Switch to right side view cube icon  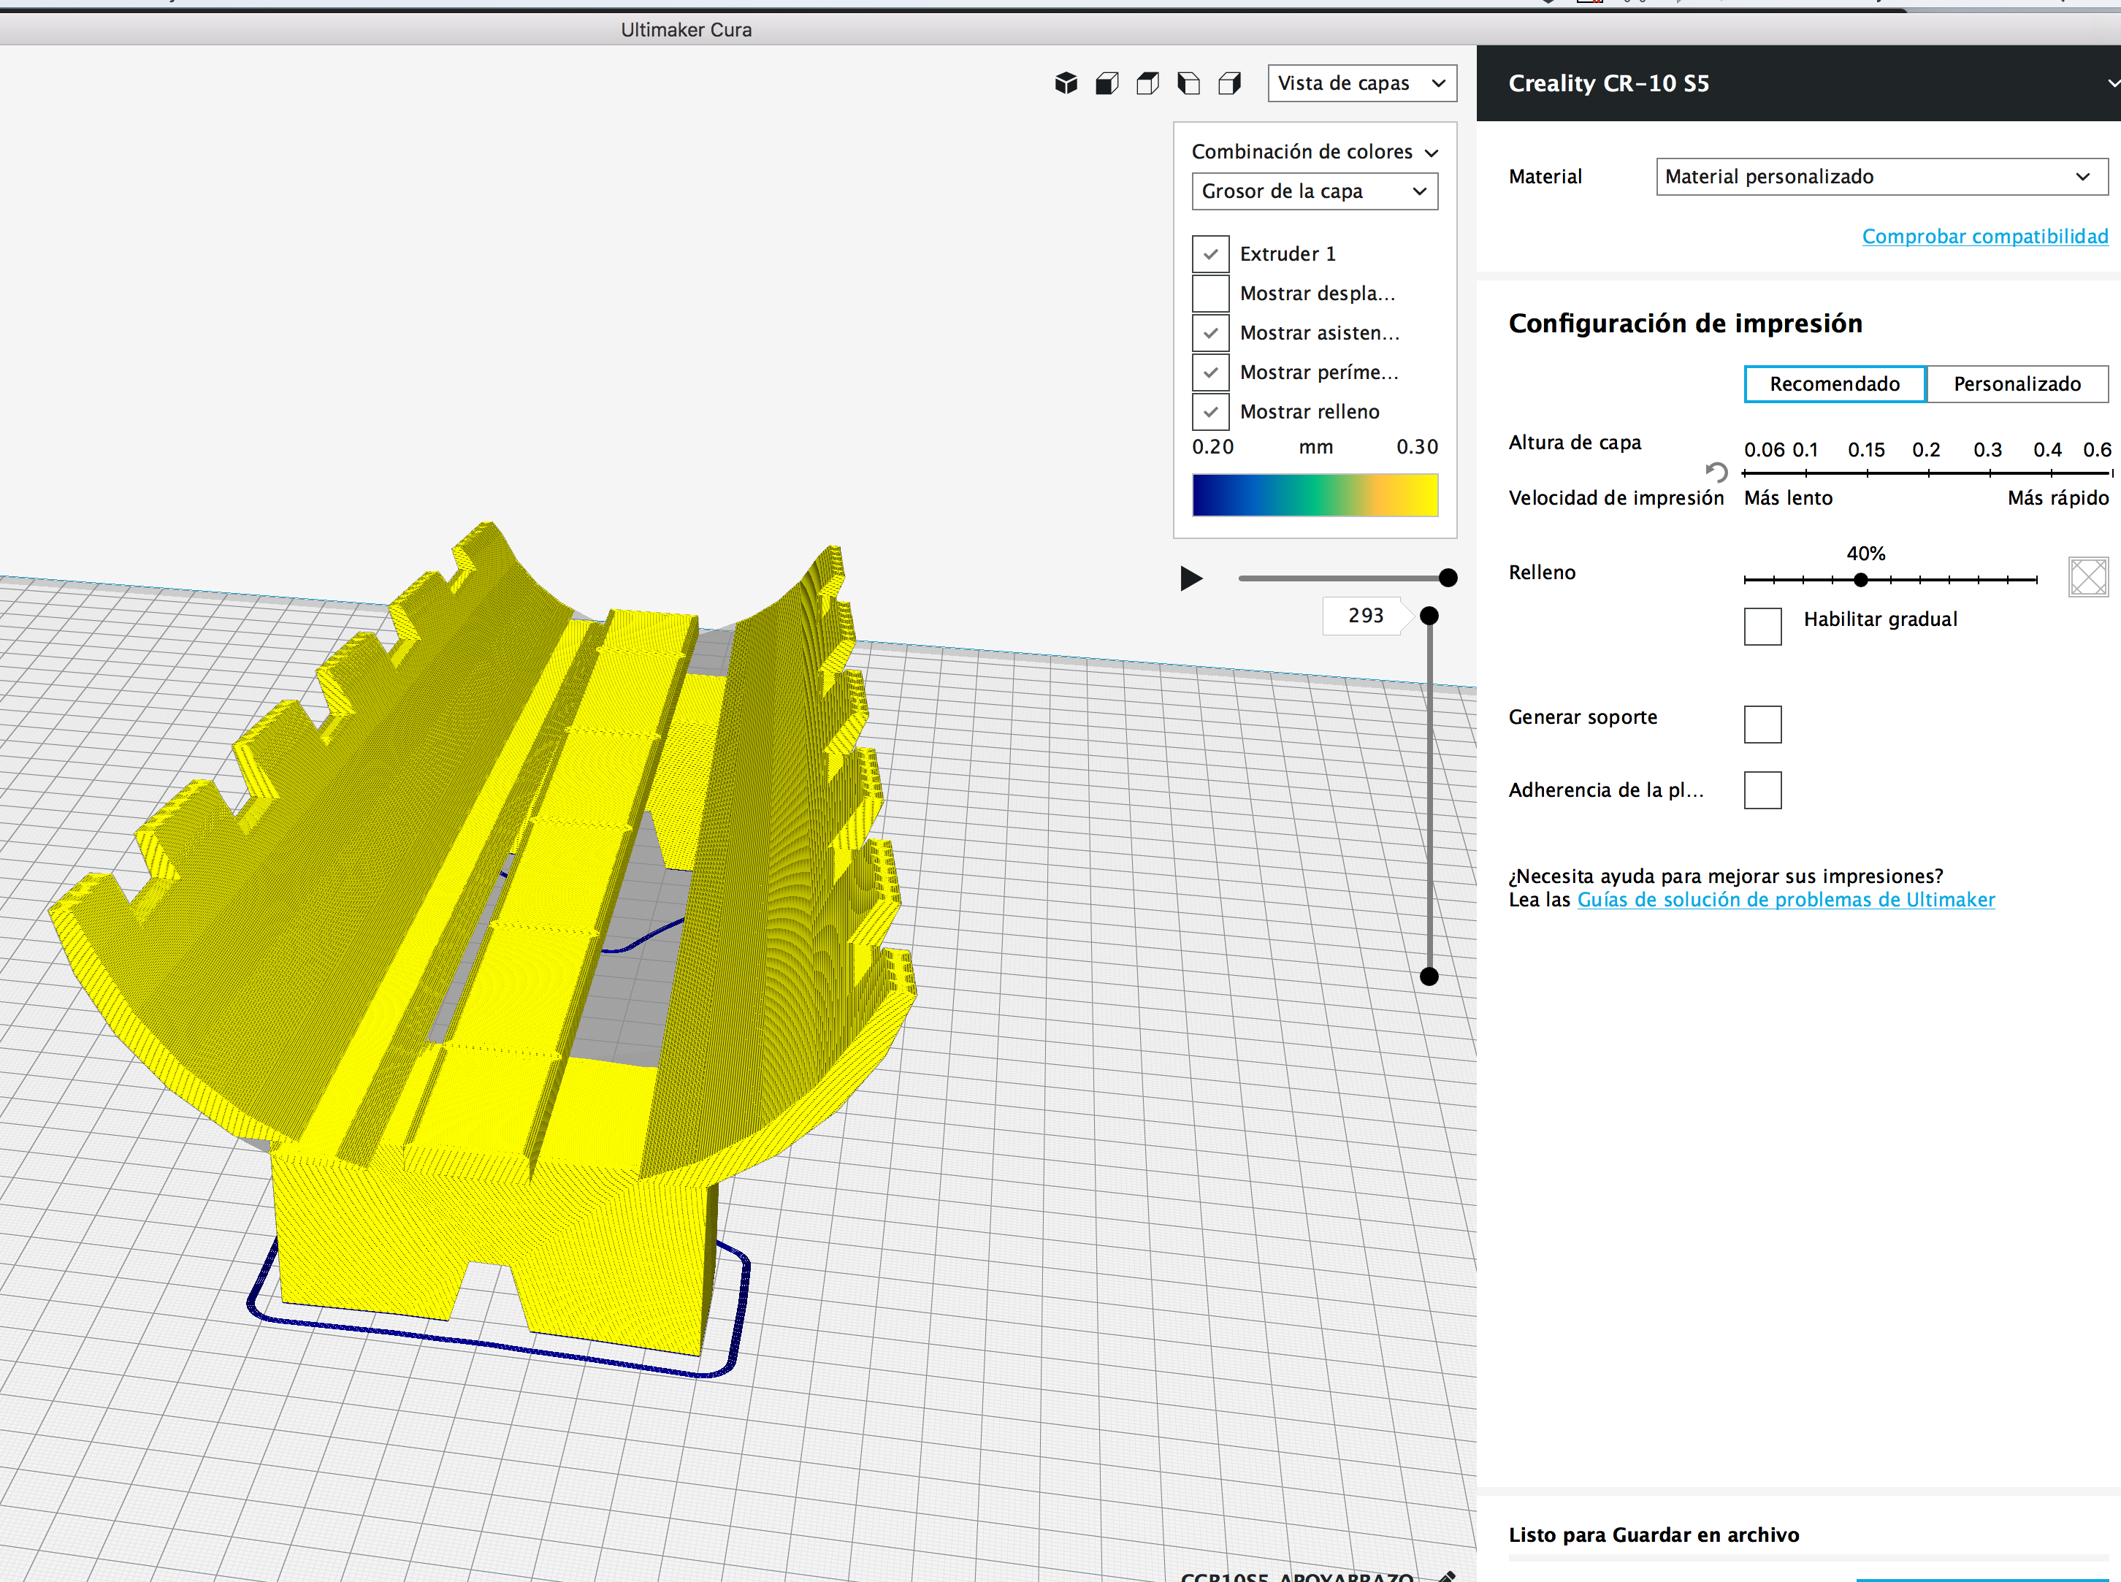pos(1229,83)
